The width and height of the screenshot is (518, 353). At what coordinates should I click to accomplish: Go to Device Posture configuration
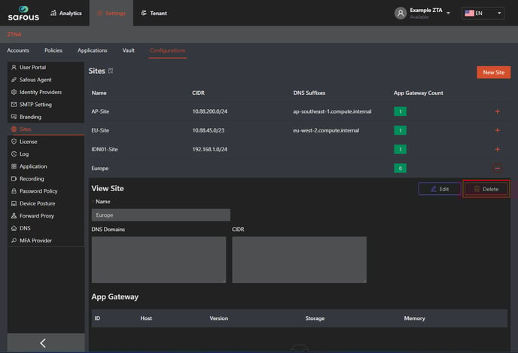click(x=38, y=203)
